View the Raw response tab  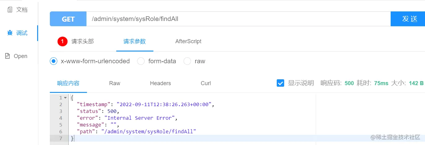click(115, 83)
